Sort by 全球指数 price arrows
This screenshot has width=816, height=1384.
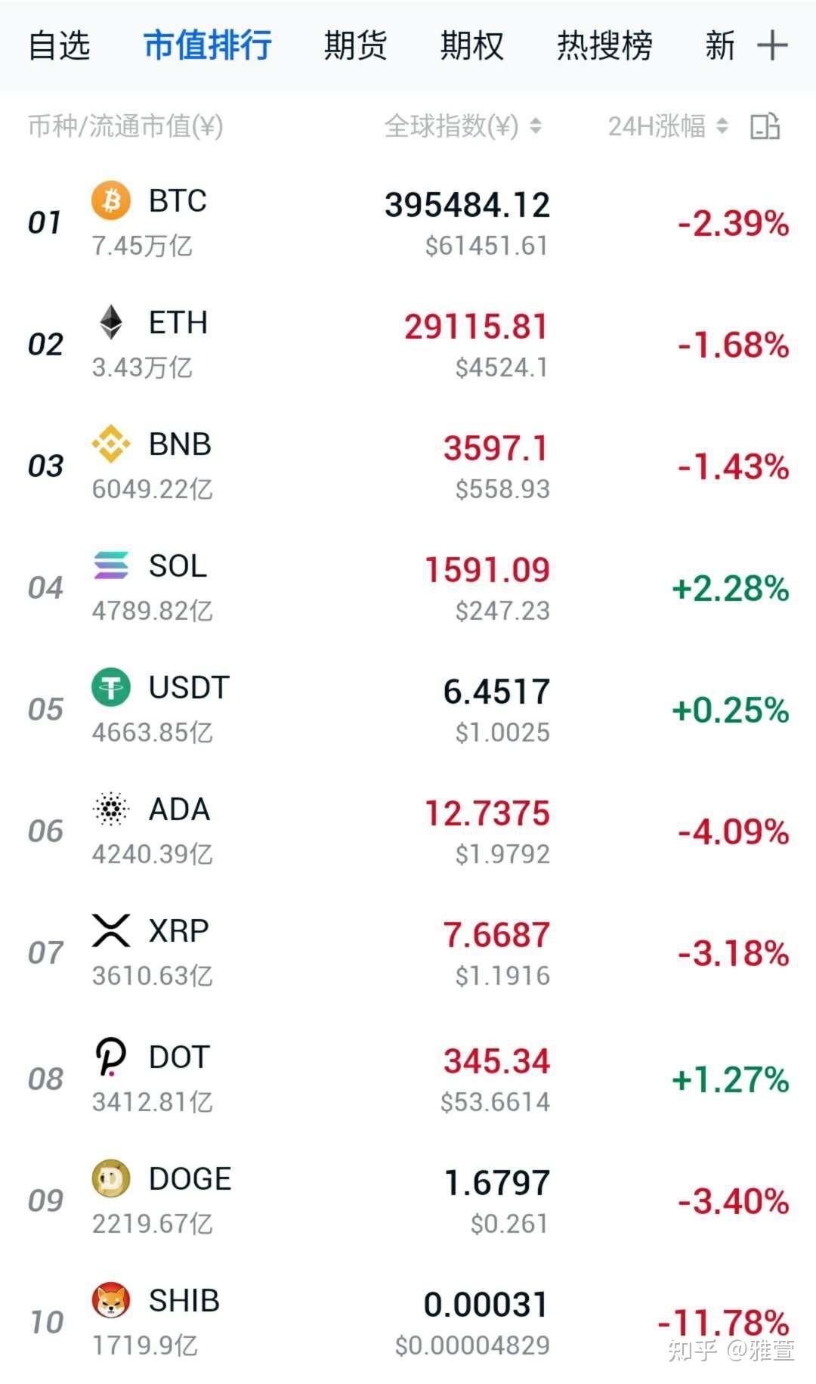536,126
